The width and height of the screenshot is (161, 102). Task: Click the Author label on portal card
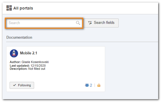coord(15,62)
